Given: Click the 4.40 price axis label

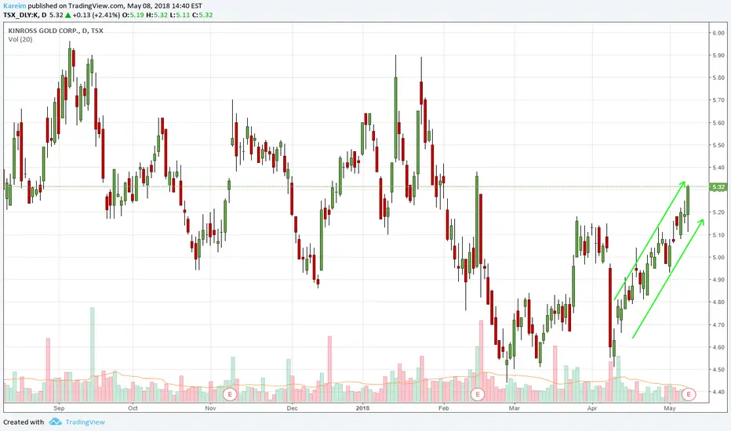Looking at the screenshot, I should [718, 393].
